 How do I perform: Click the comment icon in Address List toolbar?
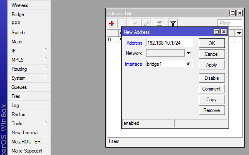click(x=159, y=24)
